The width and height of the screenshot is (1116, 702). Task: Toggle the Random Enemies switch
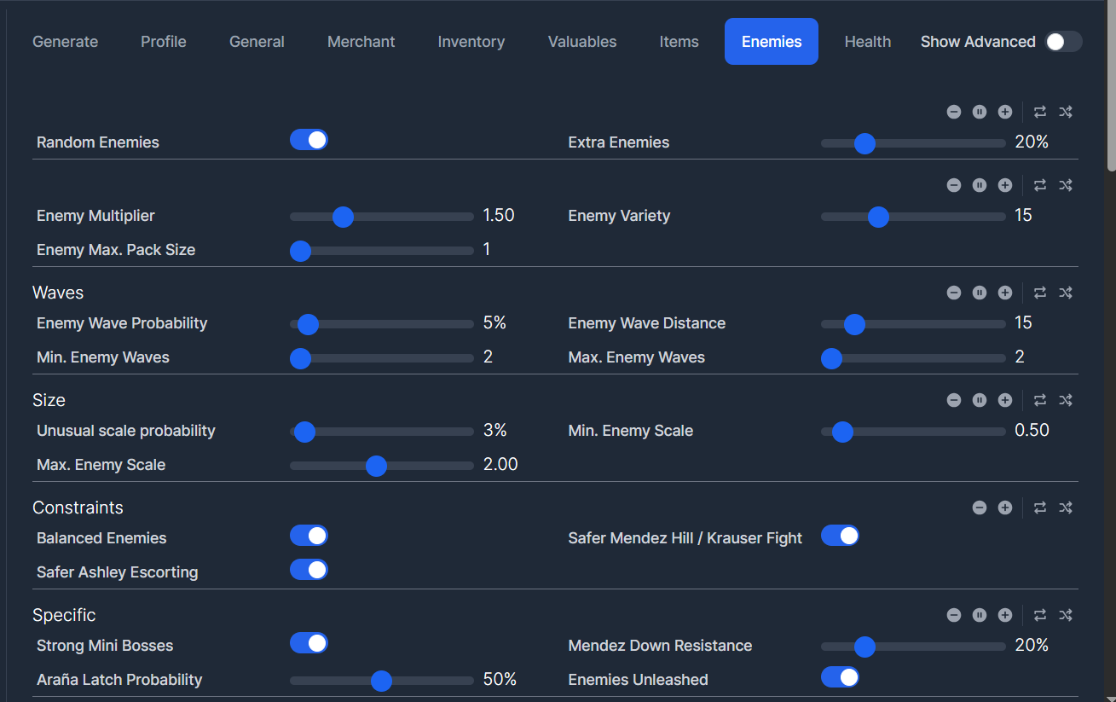[309, 140]
